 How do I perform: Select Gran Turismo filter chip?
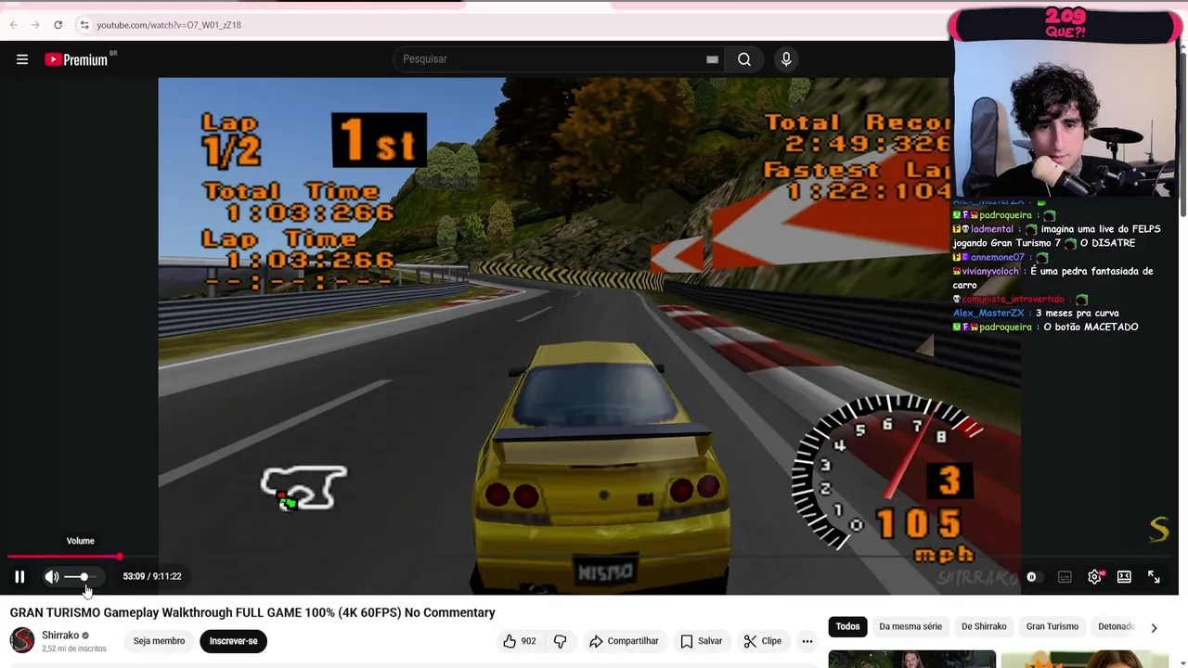1052,626
